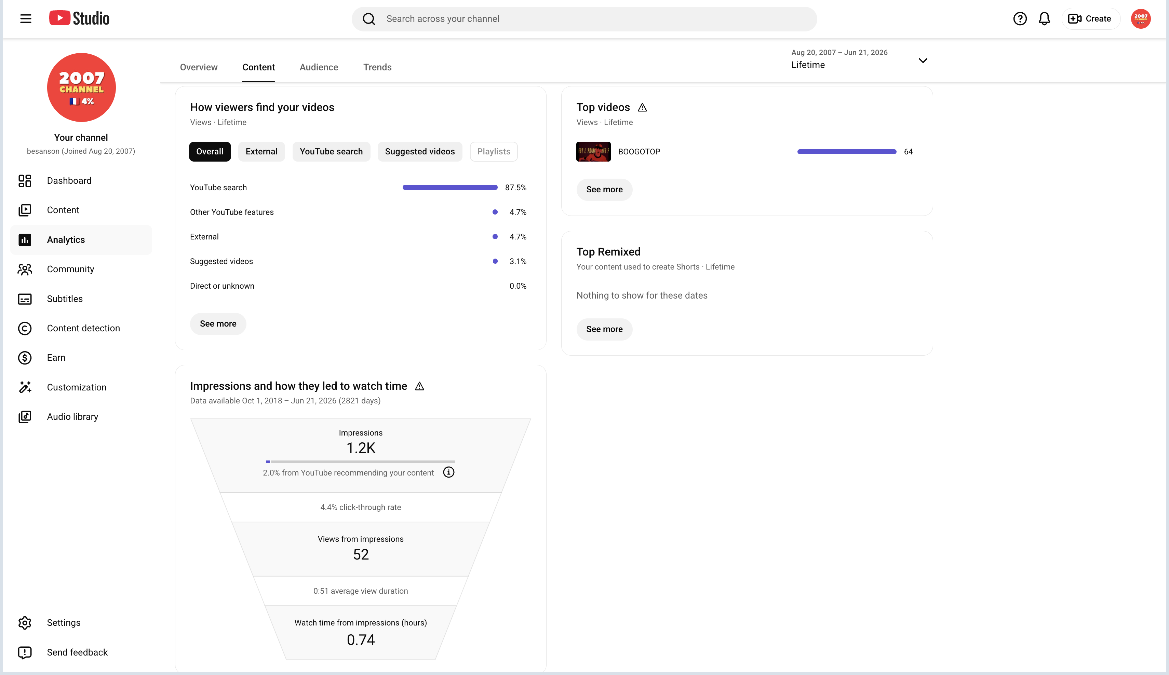
Task: Click the Send feedback icon
Action: pos(25,652)
